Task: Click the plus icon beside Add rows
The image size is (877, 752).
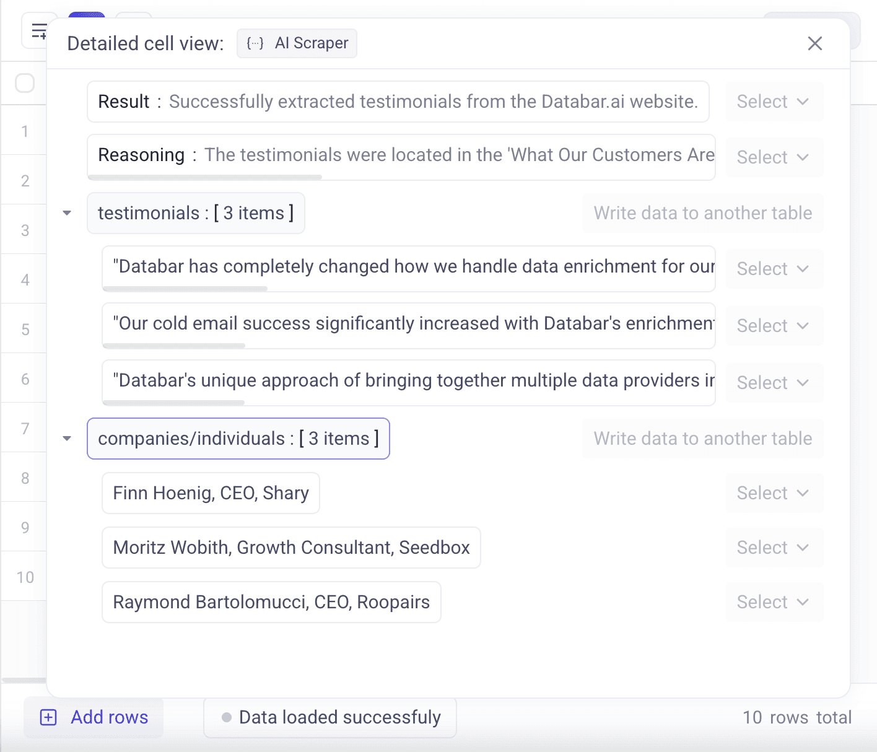Action: (48, 717)
